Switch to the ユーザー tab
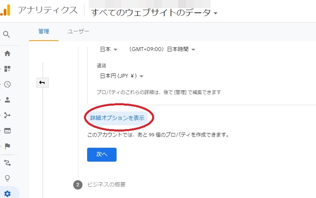Image resolution: width=316 pixels, height=198 pixels. point(78,31)
